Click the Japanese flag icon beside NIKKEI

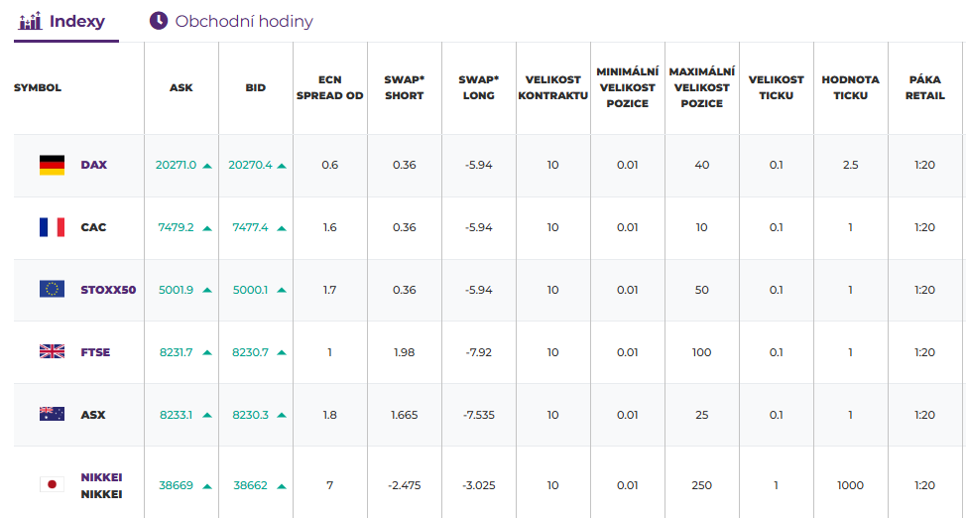click(52, 485)
